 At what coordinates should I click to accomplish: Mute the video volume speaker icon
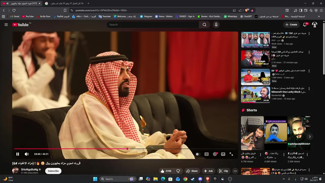27,154
